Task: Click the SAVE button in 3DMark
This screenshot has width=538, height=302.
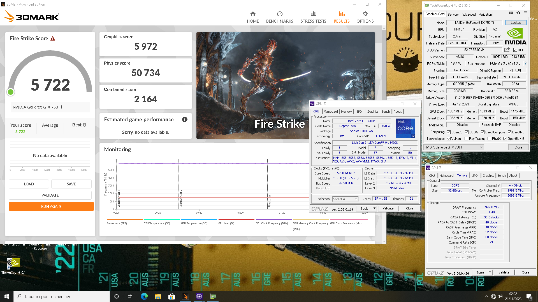Action: click(x=71, y=184)
